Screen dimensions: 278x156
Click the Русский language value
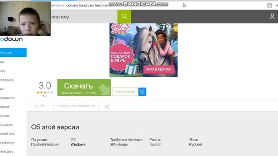[x=195, y=144]
